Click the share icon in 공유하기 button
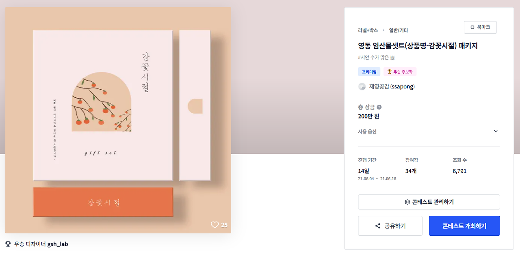 click(x=378, y=226)
